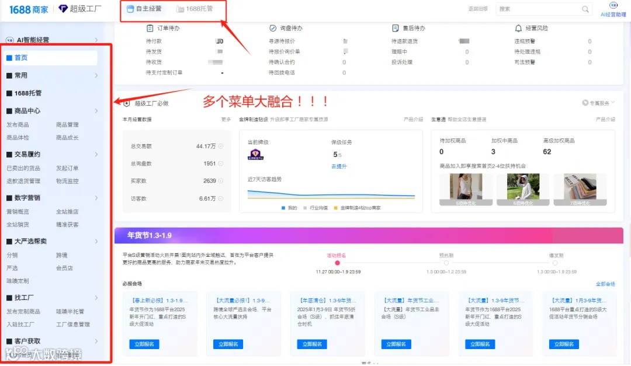Toggle 我的 series in visitor chart legend
This screenshot has height=366, width=631.
pyautogui.click(x=289, y=208)
